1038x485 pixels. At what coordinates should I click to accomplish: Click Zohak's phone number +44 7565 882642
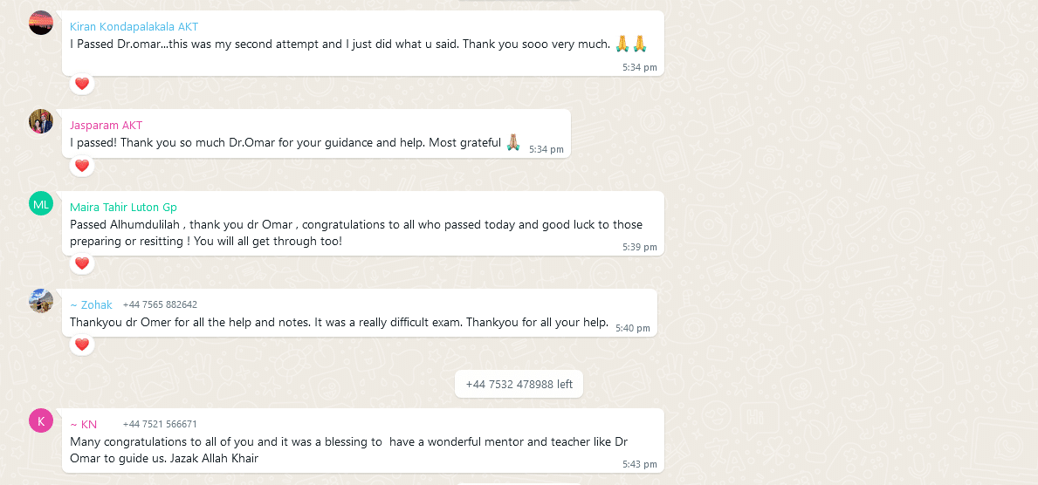(161, 305)
